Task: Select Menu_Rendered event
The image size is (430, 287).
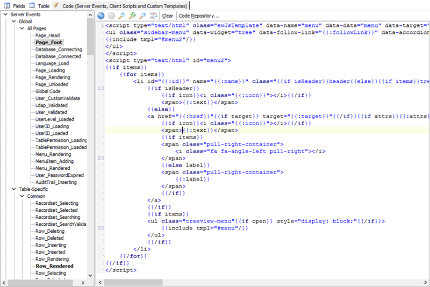Action: coord(53,168)
